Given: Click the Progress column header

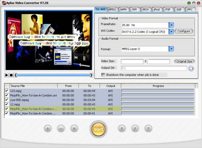Looking at the screenshot, I should pyautogui.click(x=158, y=86).
